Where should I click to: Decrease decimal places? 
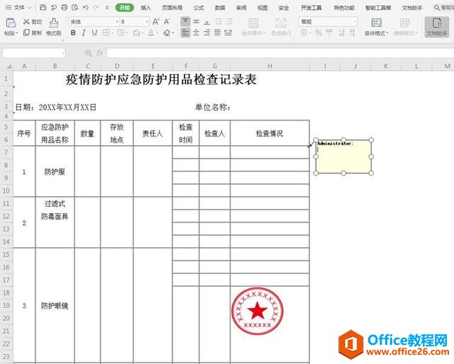click(353, 33)
